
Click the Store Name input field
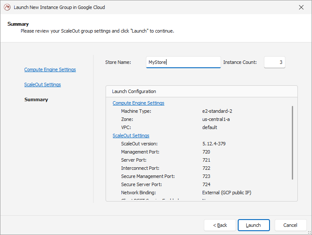(x=183, y=62)
